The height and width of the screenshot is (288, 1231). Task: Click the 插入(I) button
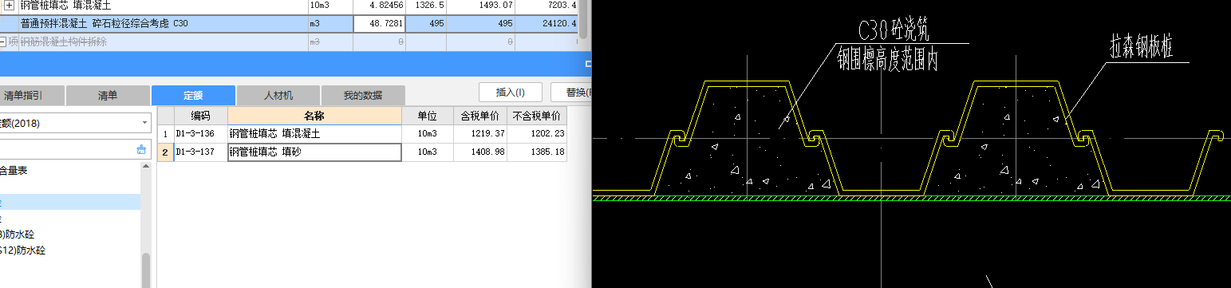click(511, 92)
